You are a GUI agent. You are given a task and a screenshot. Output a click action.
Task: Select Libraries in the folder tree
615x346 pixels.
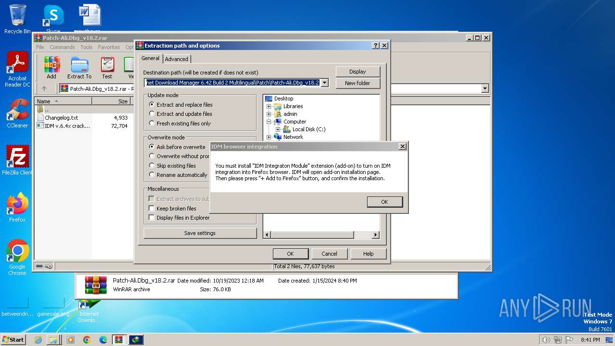coord(293,106)
